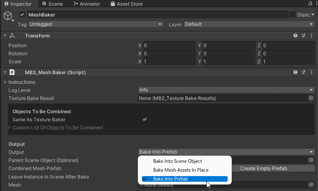Viewport: 318px width, 191px height.
Task: Click the Combined Mesh Prefab label
Action: coord(35,168)
